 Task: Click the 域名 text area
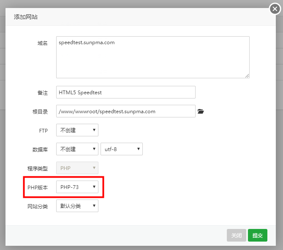152,57
